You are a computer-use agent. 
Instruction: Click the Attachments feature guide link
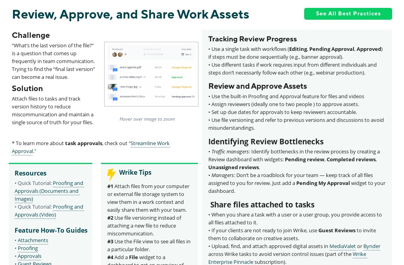(33, 240)
